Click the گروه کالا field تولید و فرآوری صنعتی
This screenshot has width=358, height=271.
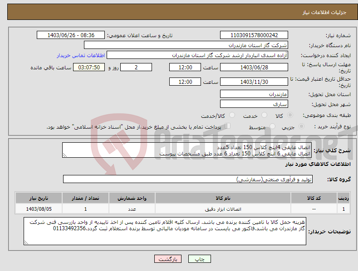pyautogui.click(x=188, y=179)
